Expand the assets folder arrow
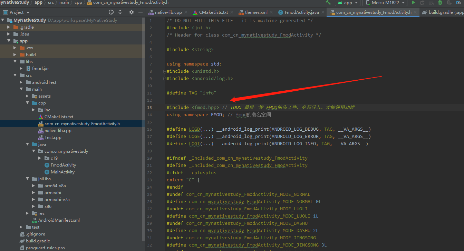The width and height of the screenshot is (464, 251). point(28,96)
